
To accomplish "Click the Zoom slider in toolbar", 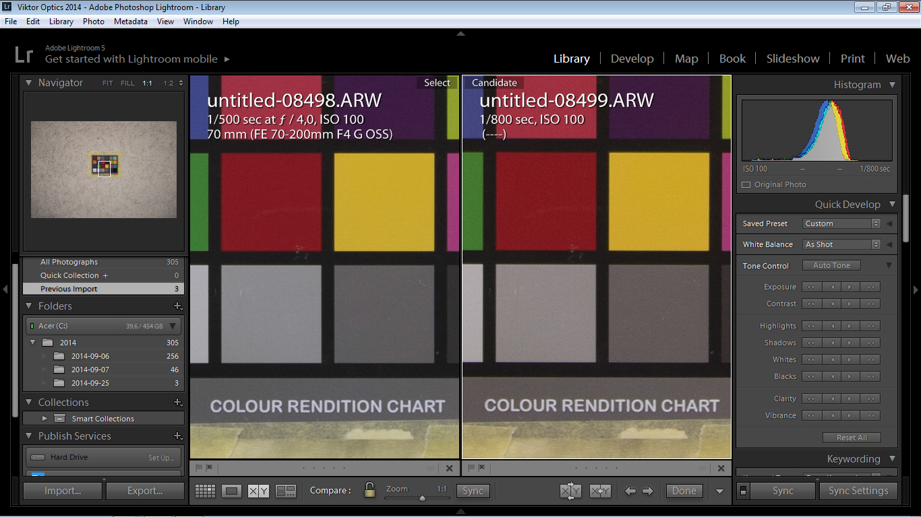I will [422, 498].
